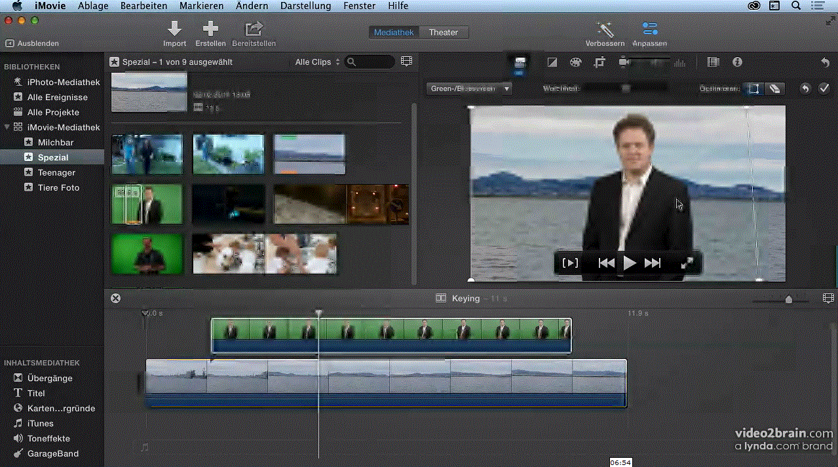Select the cropping tool
This screenshot has height=467, width=838.
click(x=600, y=63)
